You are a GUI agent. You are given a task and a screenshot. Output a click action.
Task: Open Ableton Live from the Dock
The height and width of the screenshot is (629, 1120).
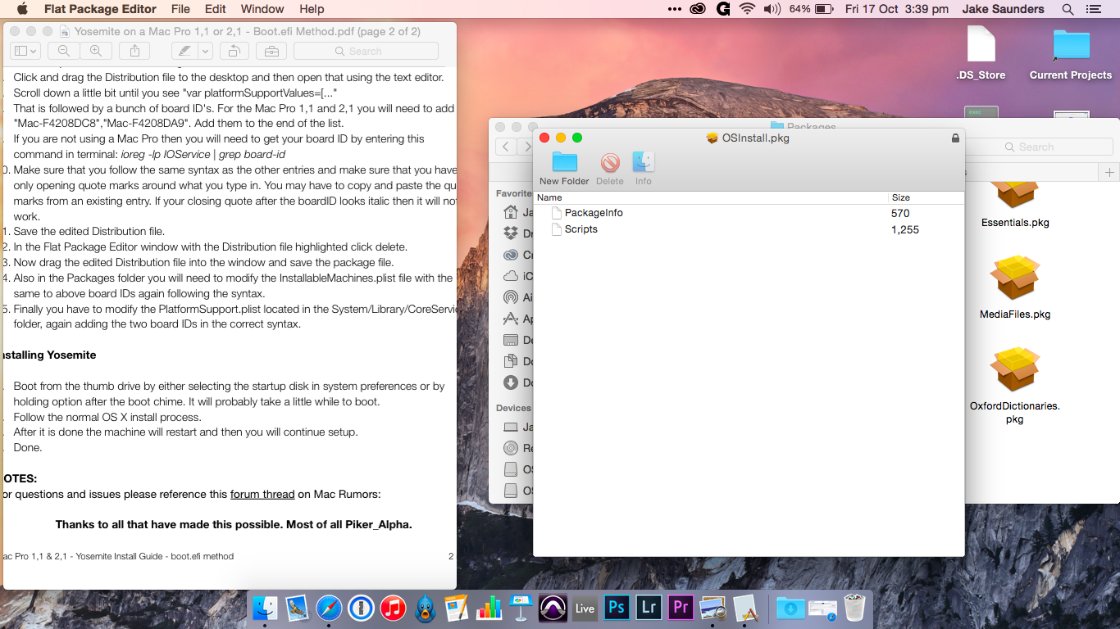click(585, 608)
